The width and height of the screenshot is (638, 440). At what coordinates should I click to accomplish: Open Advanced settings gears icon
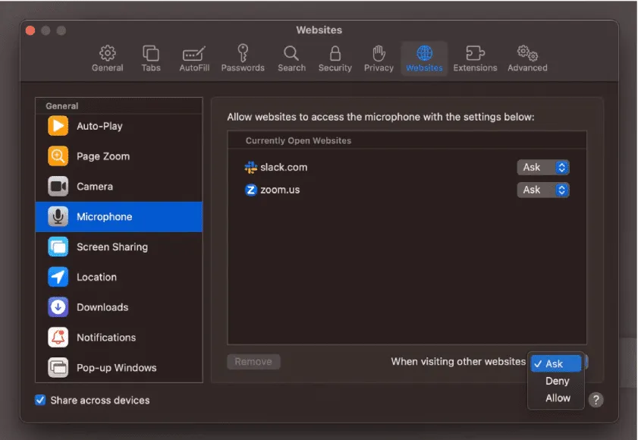(527, 58)
